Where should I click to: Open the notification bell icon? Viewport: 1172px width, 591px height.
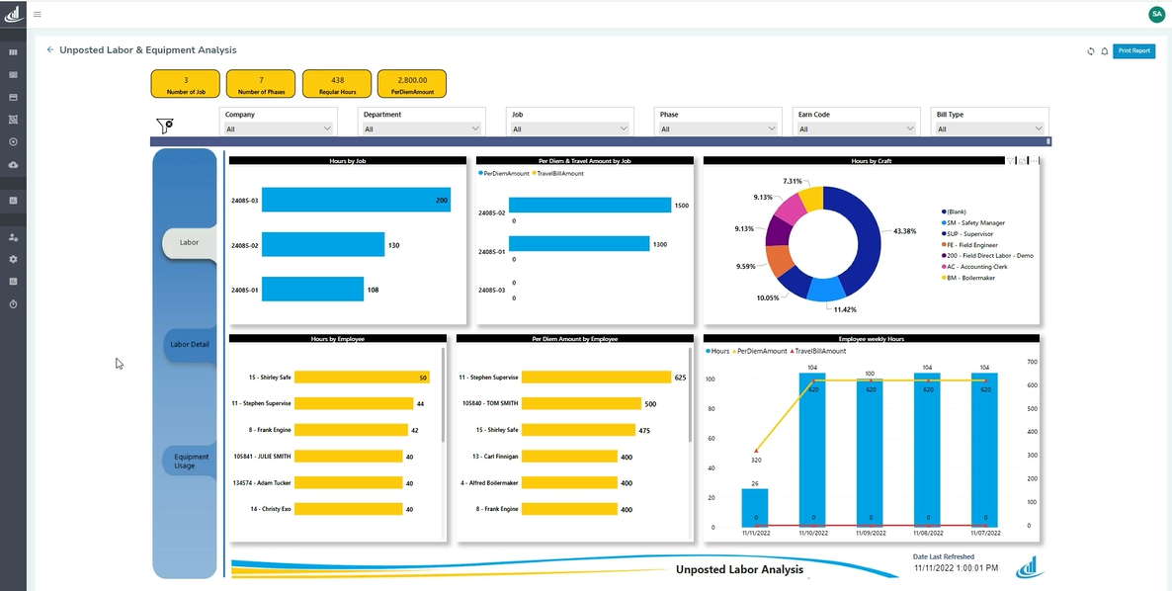coord(1105,50)
